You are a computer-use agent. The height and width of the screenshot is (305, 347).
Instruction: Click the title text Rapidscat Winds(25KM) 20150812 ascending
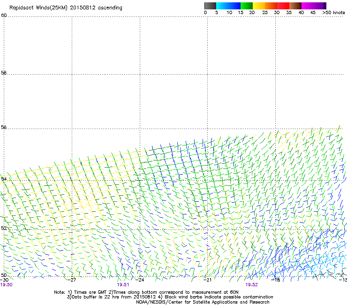point(66,8)
